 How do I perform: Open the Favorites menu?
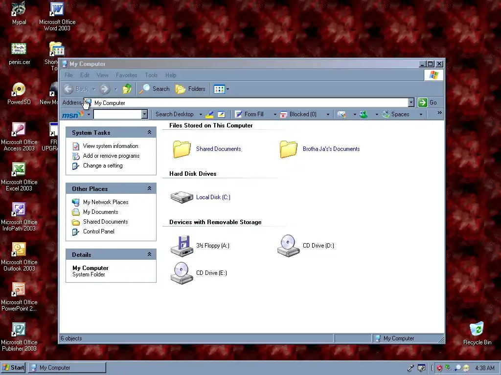pos(127,75)
